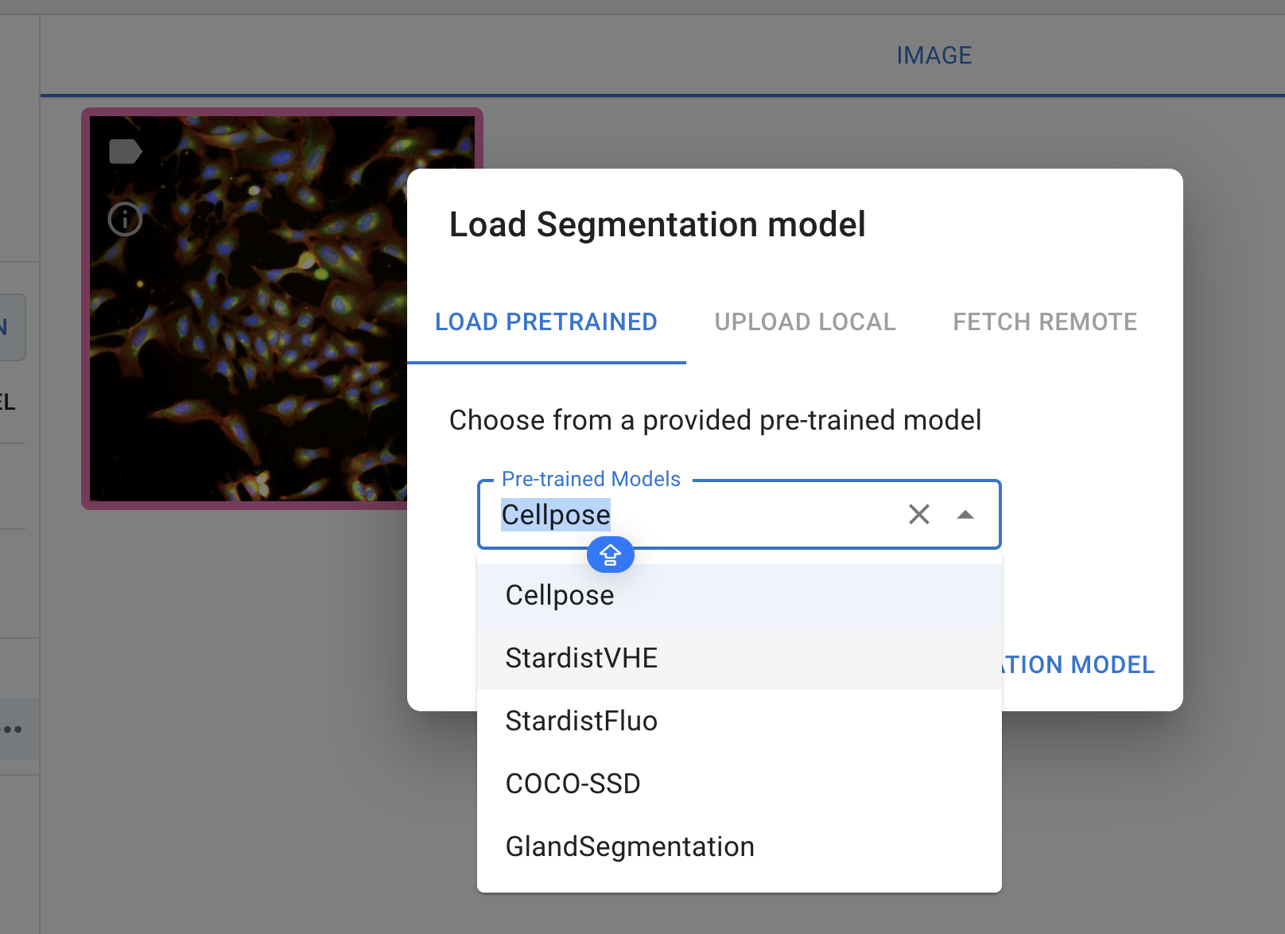Choose StardistVHE pre-trained model
The image size is (1285, 934).
coord(740,658)
